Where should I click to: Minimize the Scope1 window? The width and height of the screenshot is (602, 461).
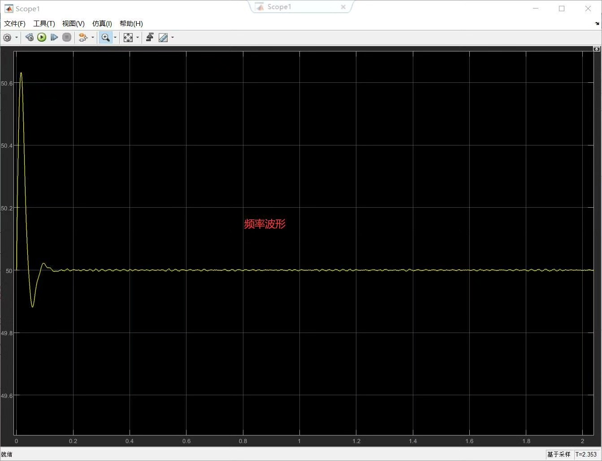pyautogui.click(x=536, y=9)
